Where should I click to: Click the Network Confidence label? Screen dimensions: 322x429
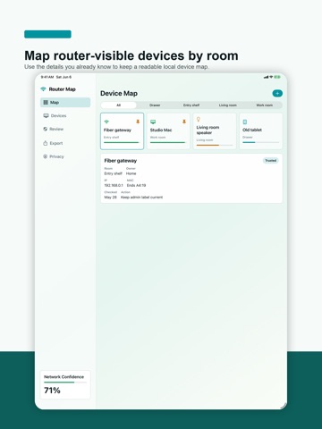click(64, 377)
